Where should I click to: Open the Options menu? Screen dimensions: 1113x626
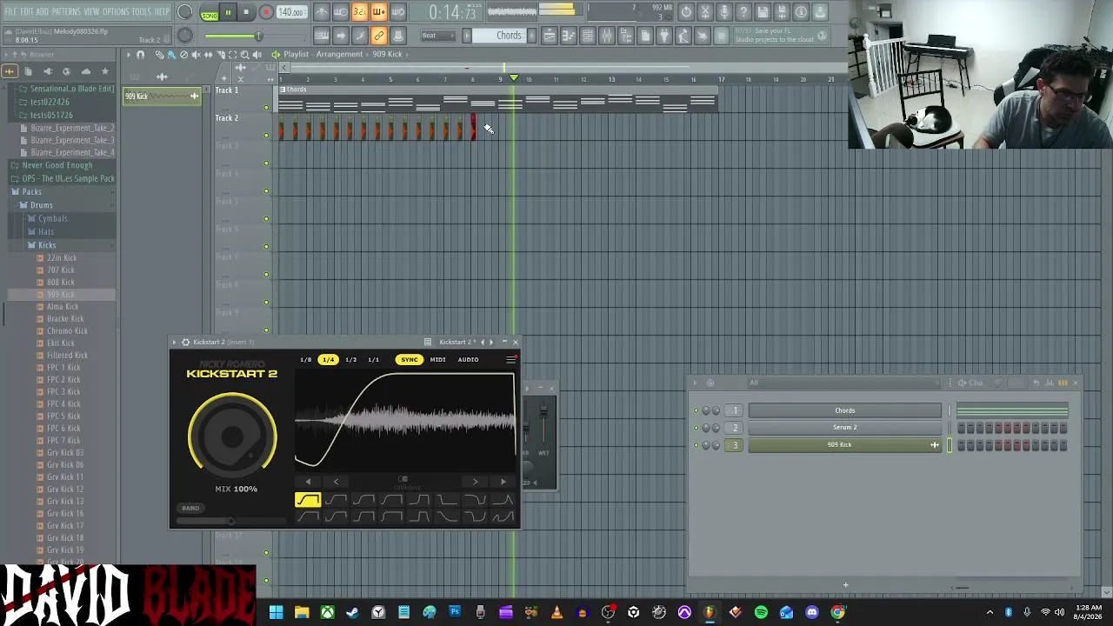coord(116,12)
